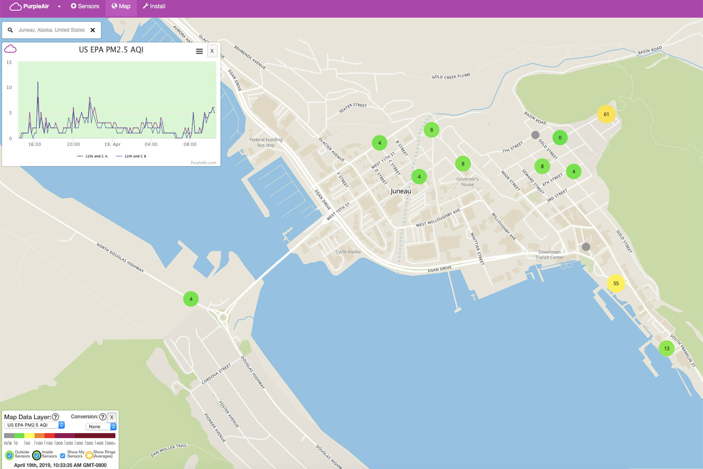Click the Map Data Layer help icon
The width and height of the screenshot is (703, 469).
point(55,417)
